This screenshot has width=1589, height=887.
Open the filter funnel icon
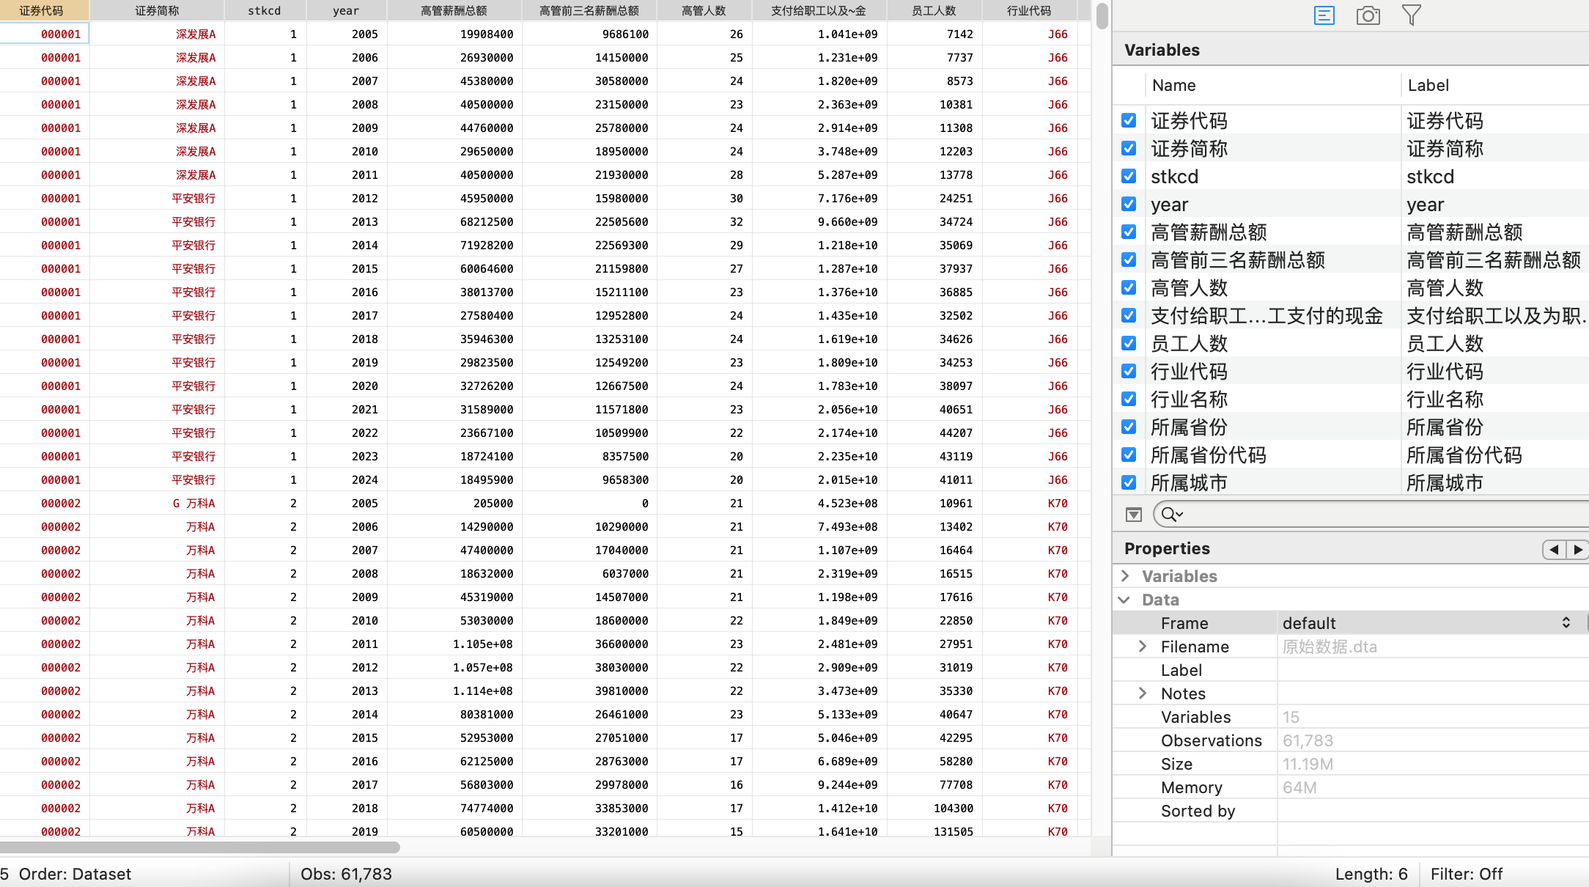[1411, 15]
